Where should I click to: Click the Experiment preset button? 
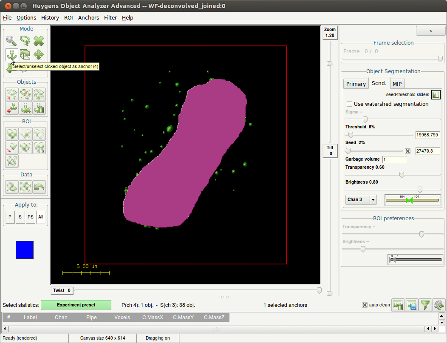pos(76,305)
